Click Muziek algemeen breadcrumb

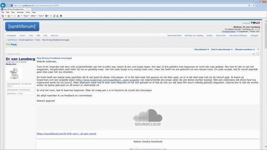[26, 40]
